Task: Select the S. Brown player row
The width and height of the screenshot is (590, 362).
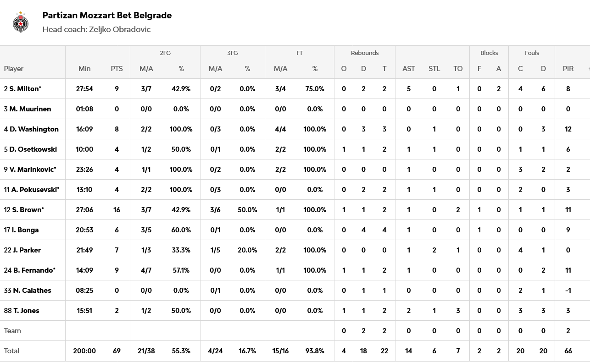Action: point(28,210)
